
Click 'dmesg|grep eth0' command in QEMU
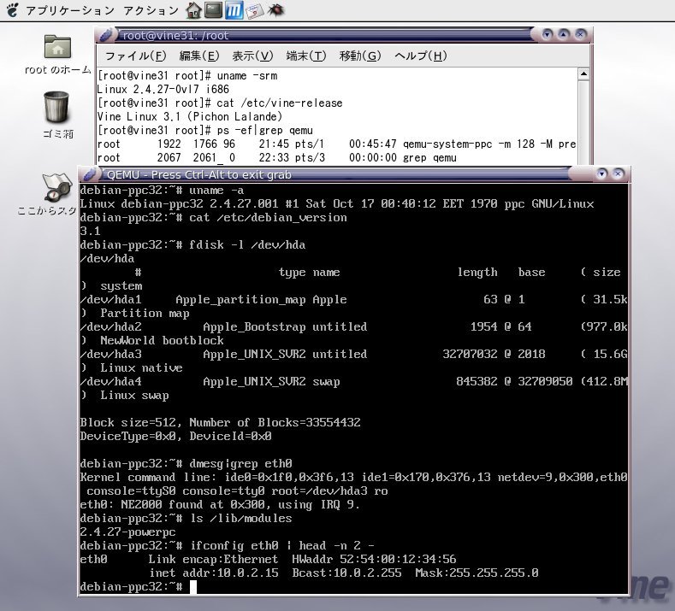pos(240,463)
